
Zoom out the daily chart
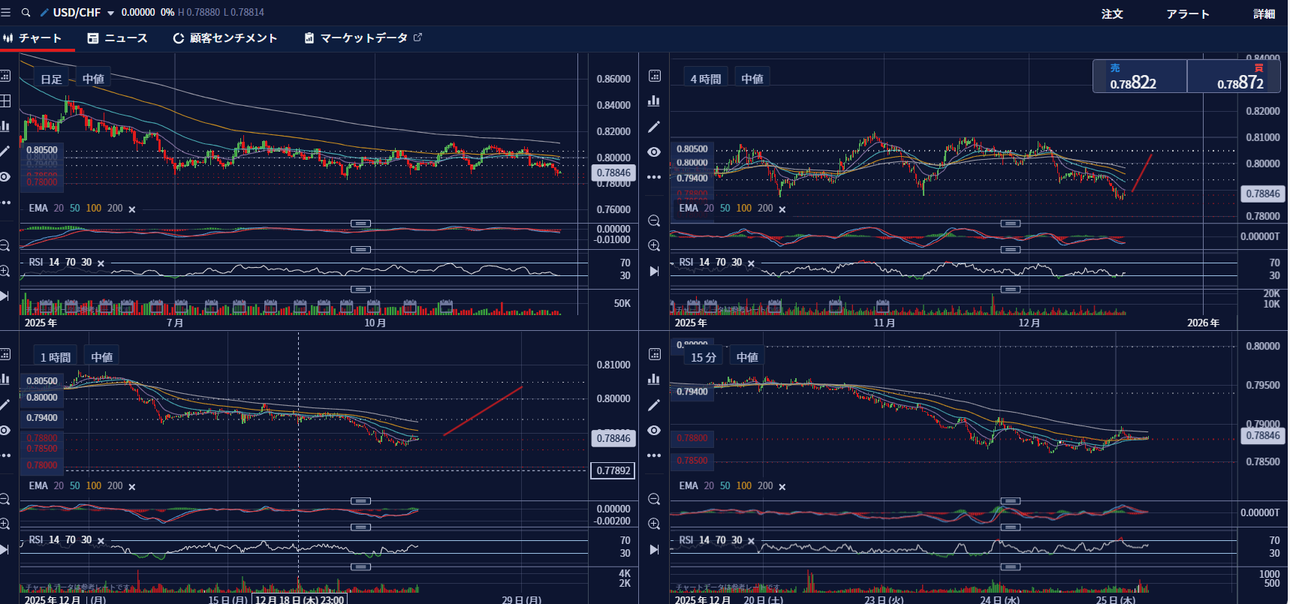click(x=5, y=245)
